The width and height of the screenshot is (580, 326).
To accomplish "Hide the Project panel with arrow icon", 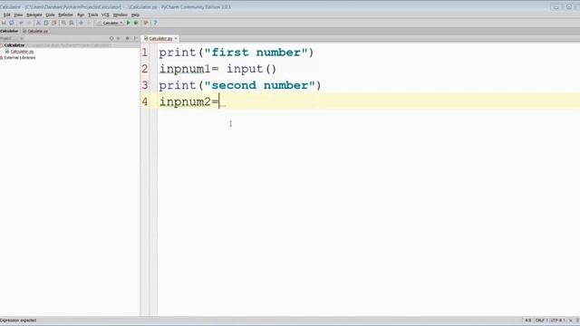I will click(x=135, y=38).
